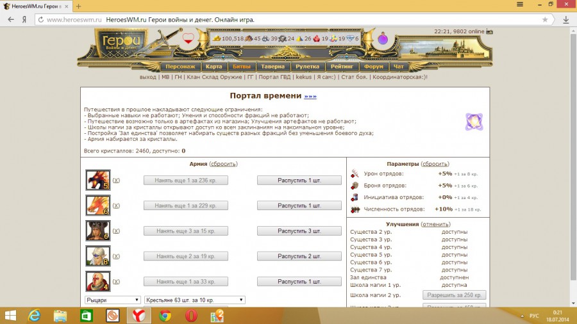Click Нанять еще 3 за 15 кр.
The image size is (577, 324).
click(186, 231)
